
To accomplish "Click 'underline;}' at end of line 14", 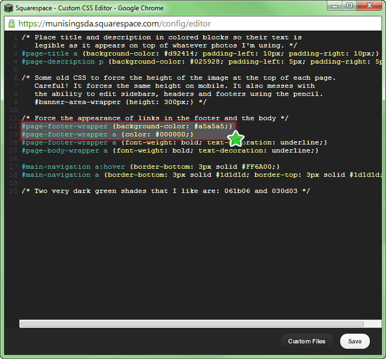I will 304,142.
